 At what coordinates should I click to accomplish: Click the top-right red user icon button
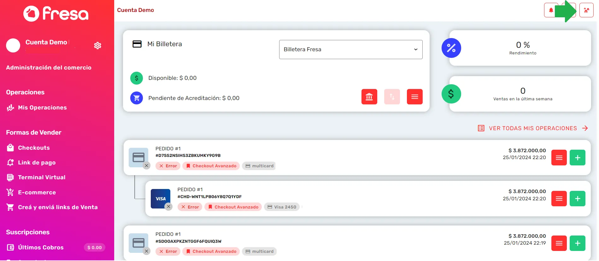(x=586, y=10)
